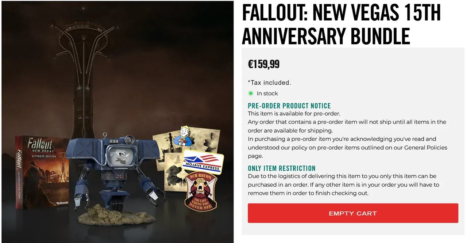Click the In stock label text
Viewport: 467px width, 243px height.
tap(267, 94)
